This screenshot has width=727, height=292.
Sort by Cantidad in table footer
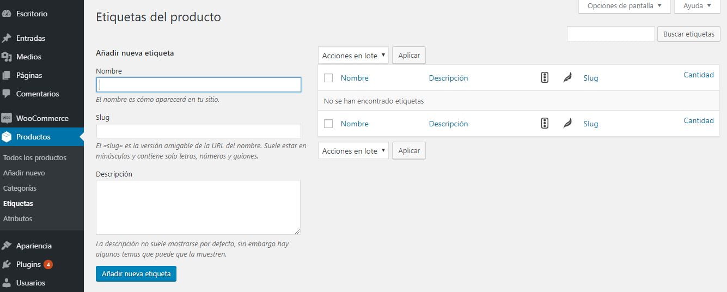tap(699, 120)
